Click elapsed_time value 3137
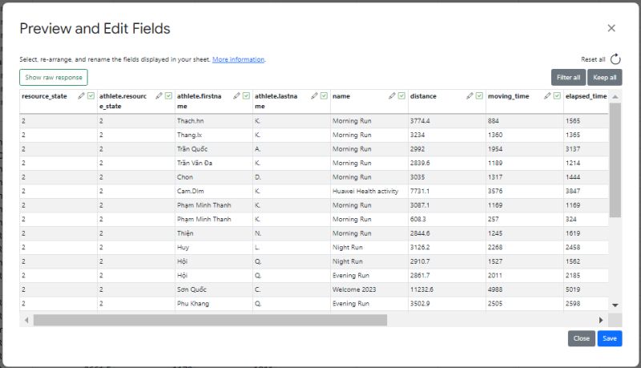Viewport: 641px width, 368px height. pyautogui.click(x=586, y=149)
